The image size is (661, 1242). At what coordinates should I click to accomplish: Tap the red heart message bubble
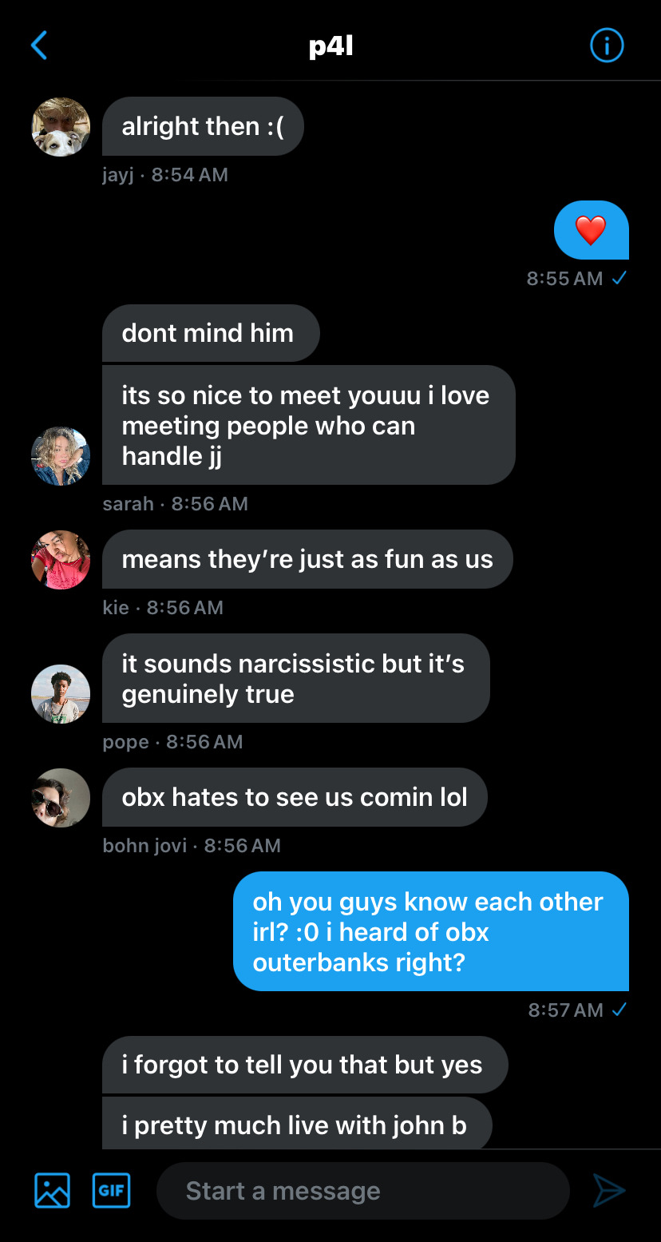click(592, 230)
